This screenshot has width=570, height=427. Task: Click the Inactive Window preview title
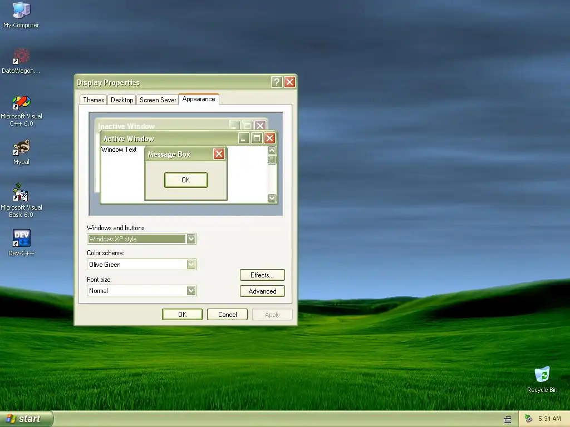126,126
